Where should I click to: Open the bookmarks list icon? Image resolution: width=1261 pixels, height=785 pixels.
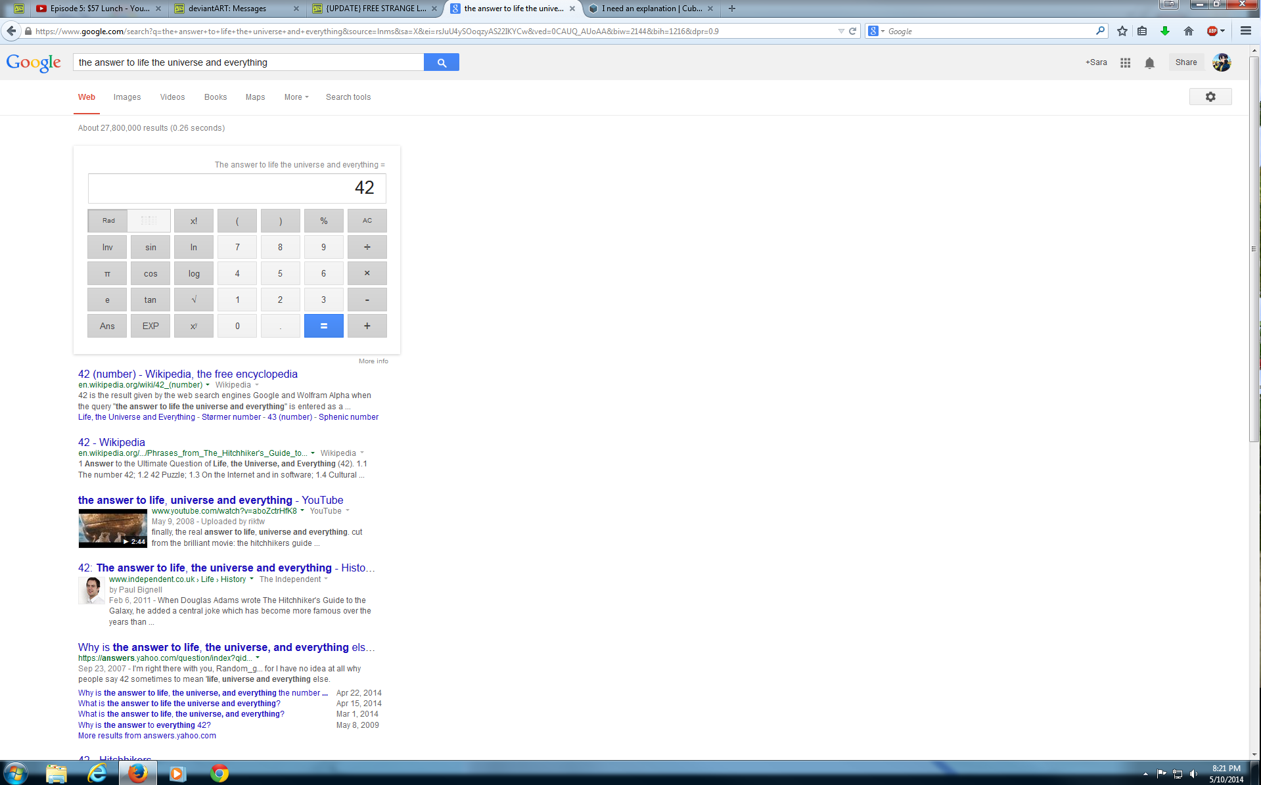coord(1142,31)
